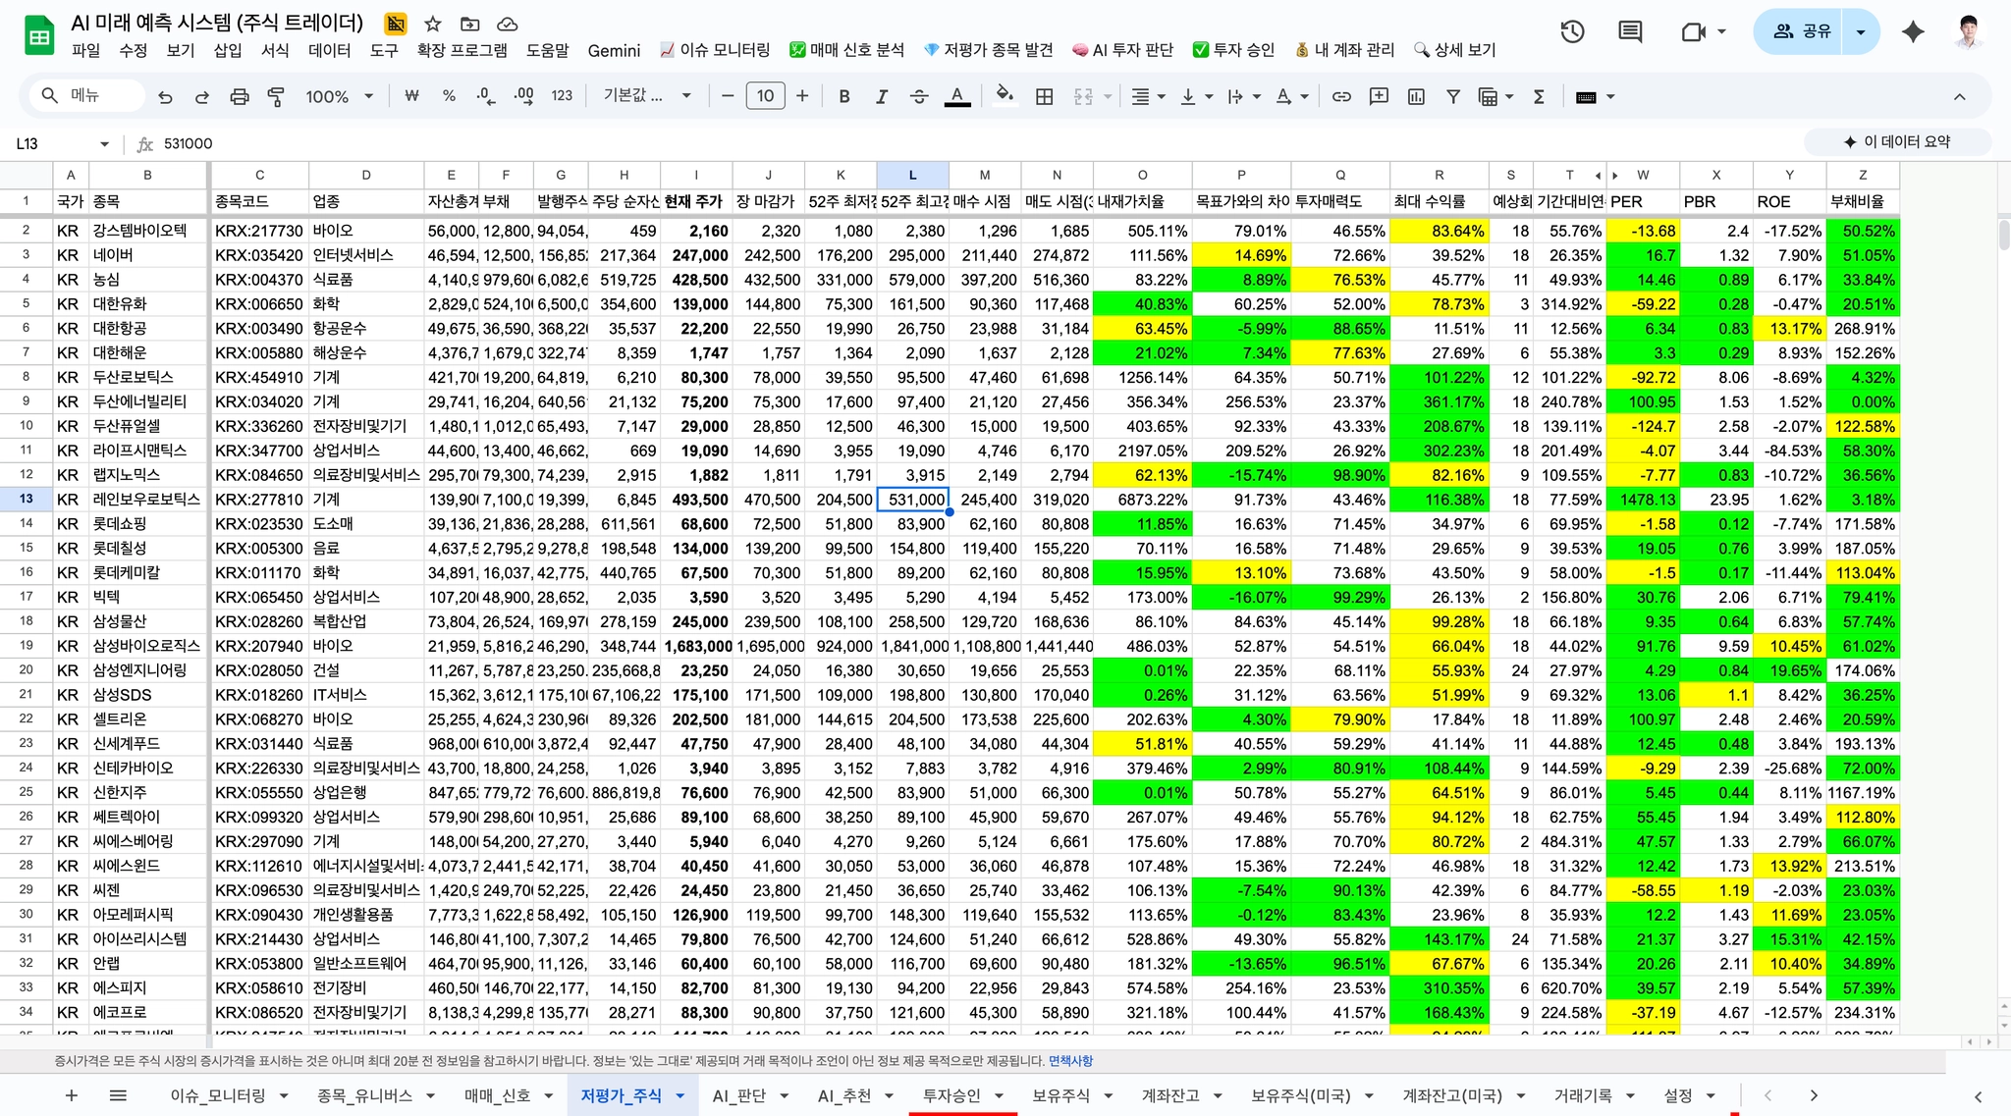This screenshot has height=1116, width=2011.
Task: Click the font size input box
Action: pos(765,96)
